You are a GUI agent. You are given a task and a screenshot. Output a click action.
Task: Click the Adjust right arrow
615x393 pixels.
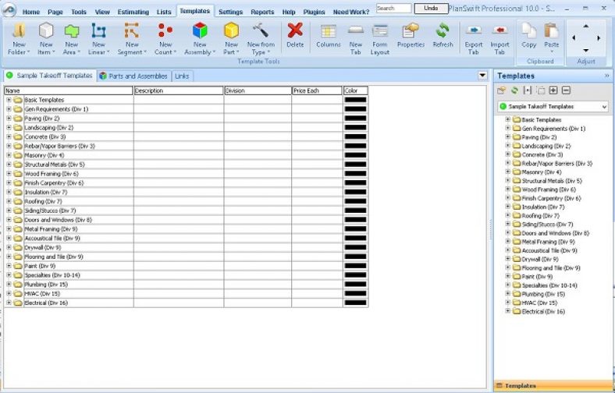(x=599, y=38)
